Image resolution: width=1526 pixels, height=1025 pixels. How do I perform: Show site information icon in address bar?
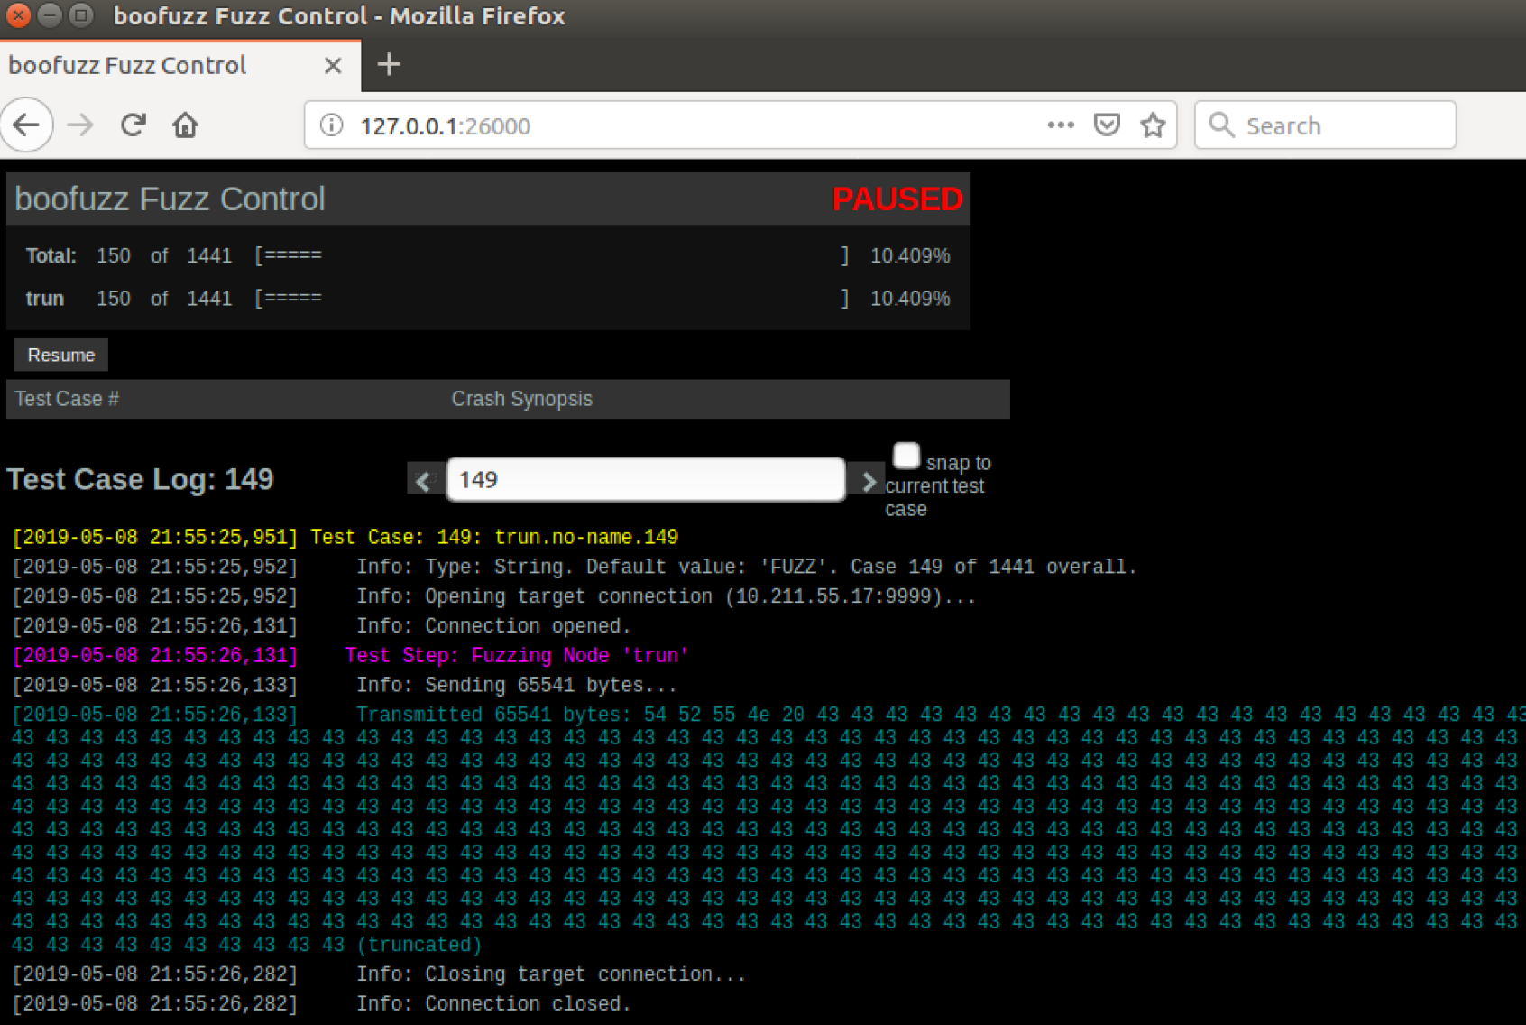(332, 125)
